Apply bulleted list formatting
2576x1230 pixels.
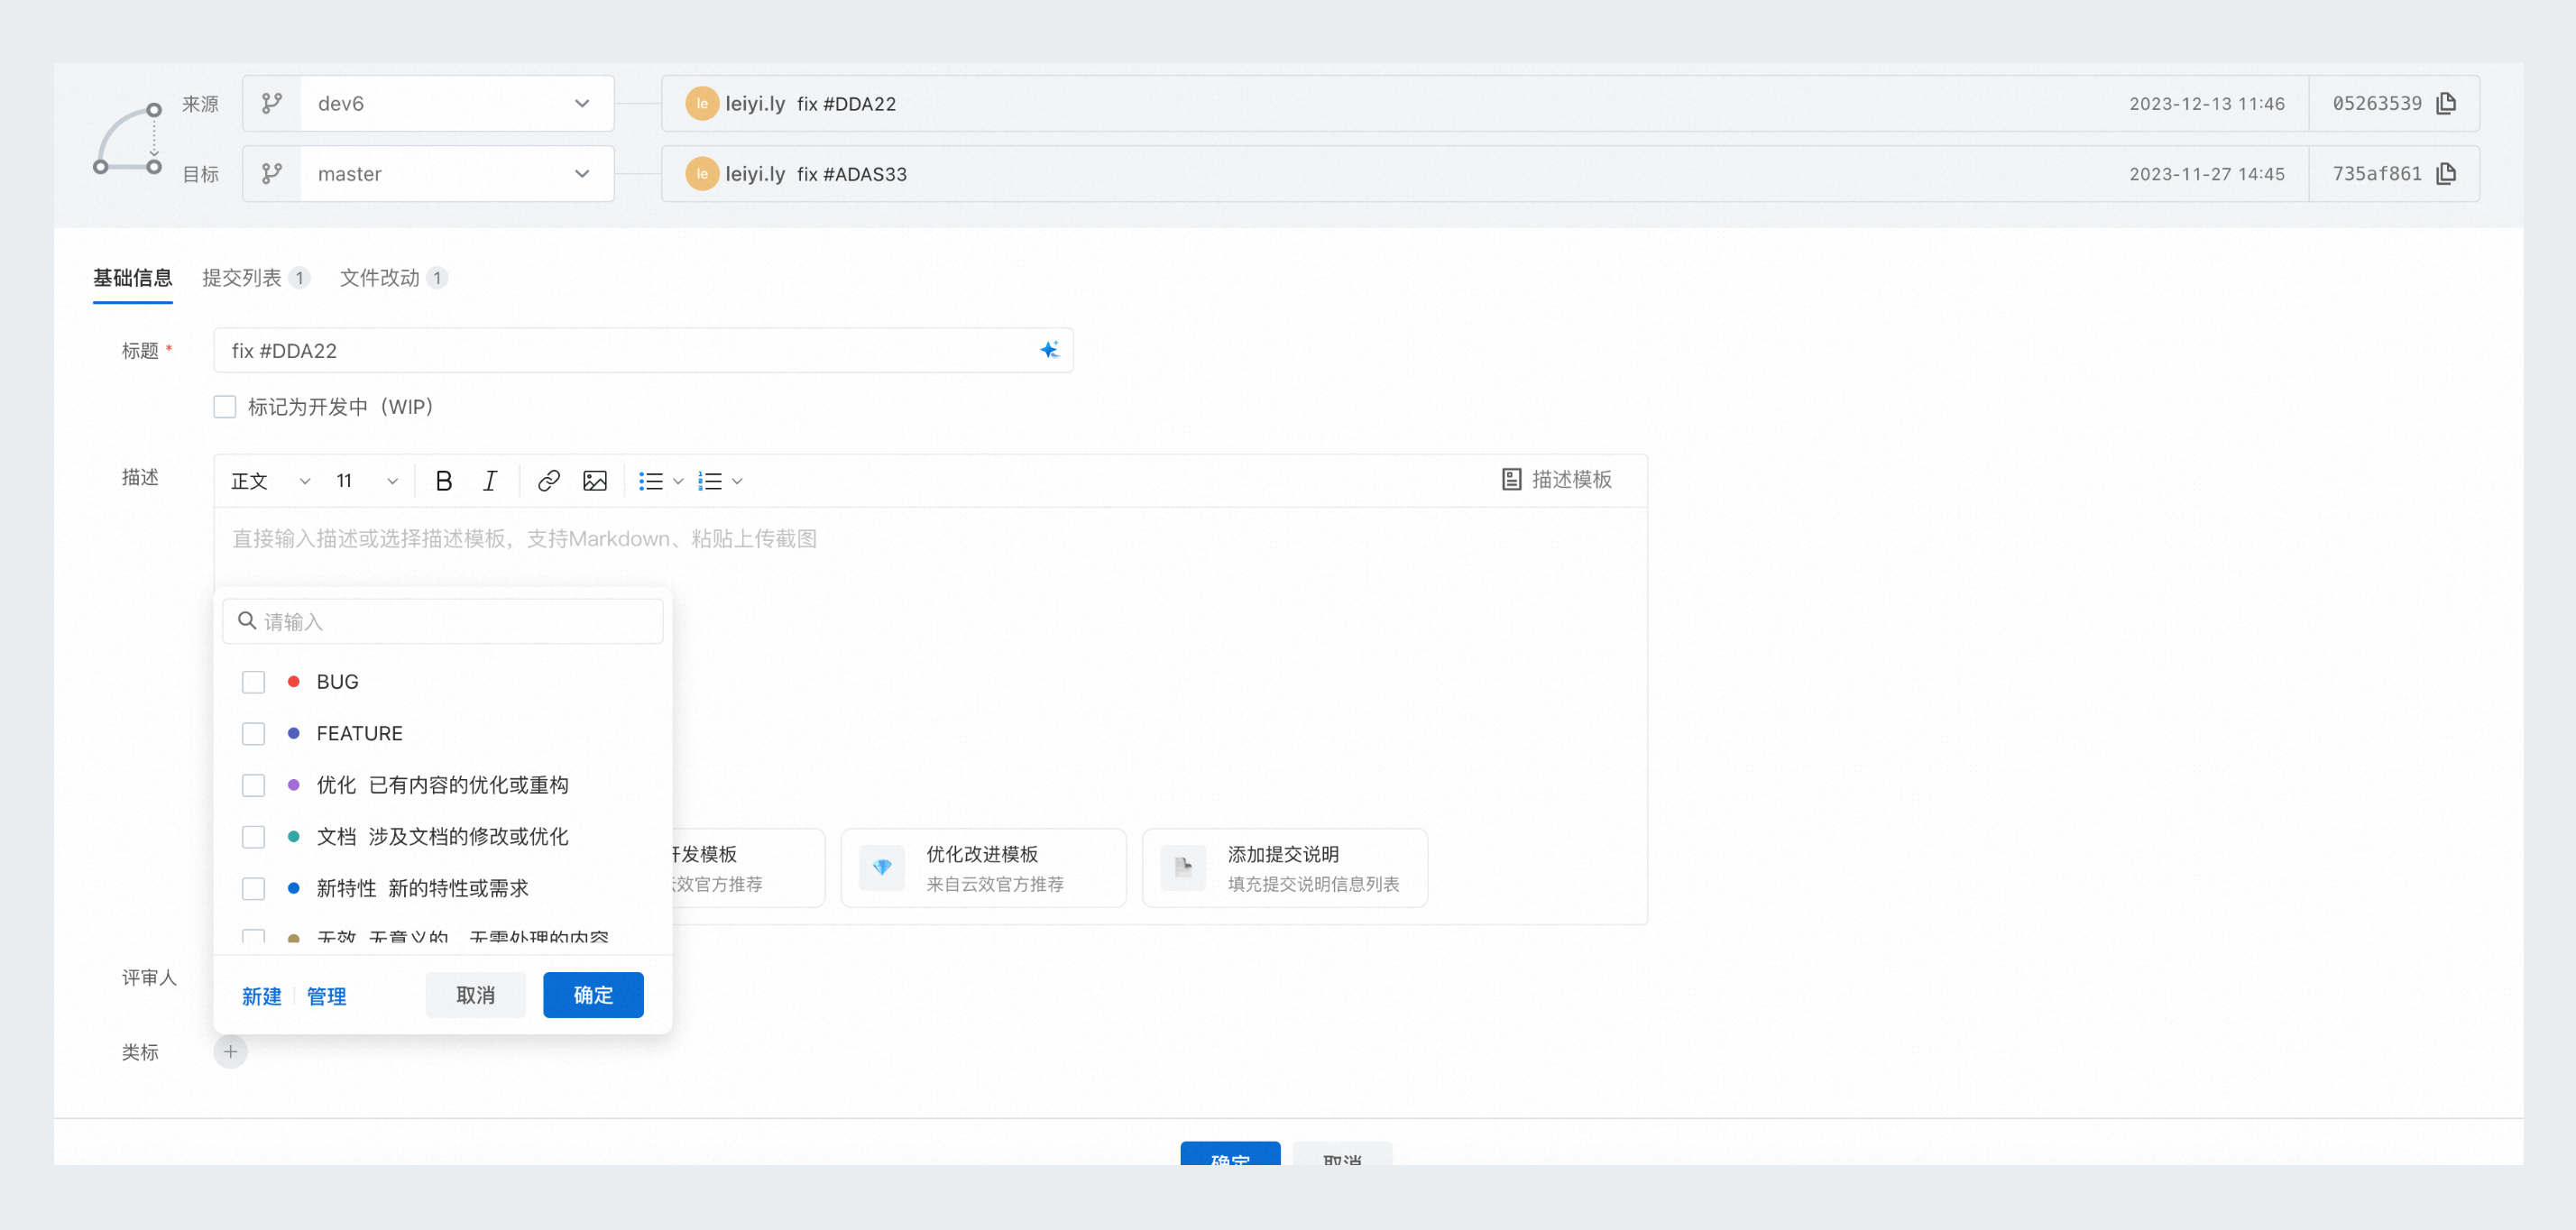coord(651,481)
